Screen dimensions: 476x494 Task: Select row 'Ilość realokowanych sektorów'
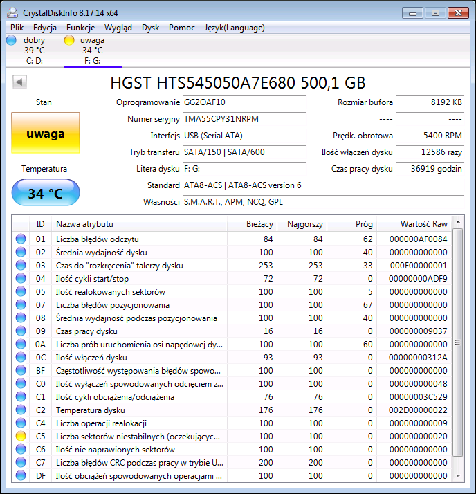[x=232, y=291]
